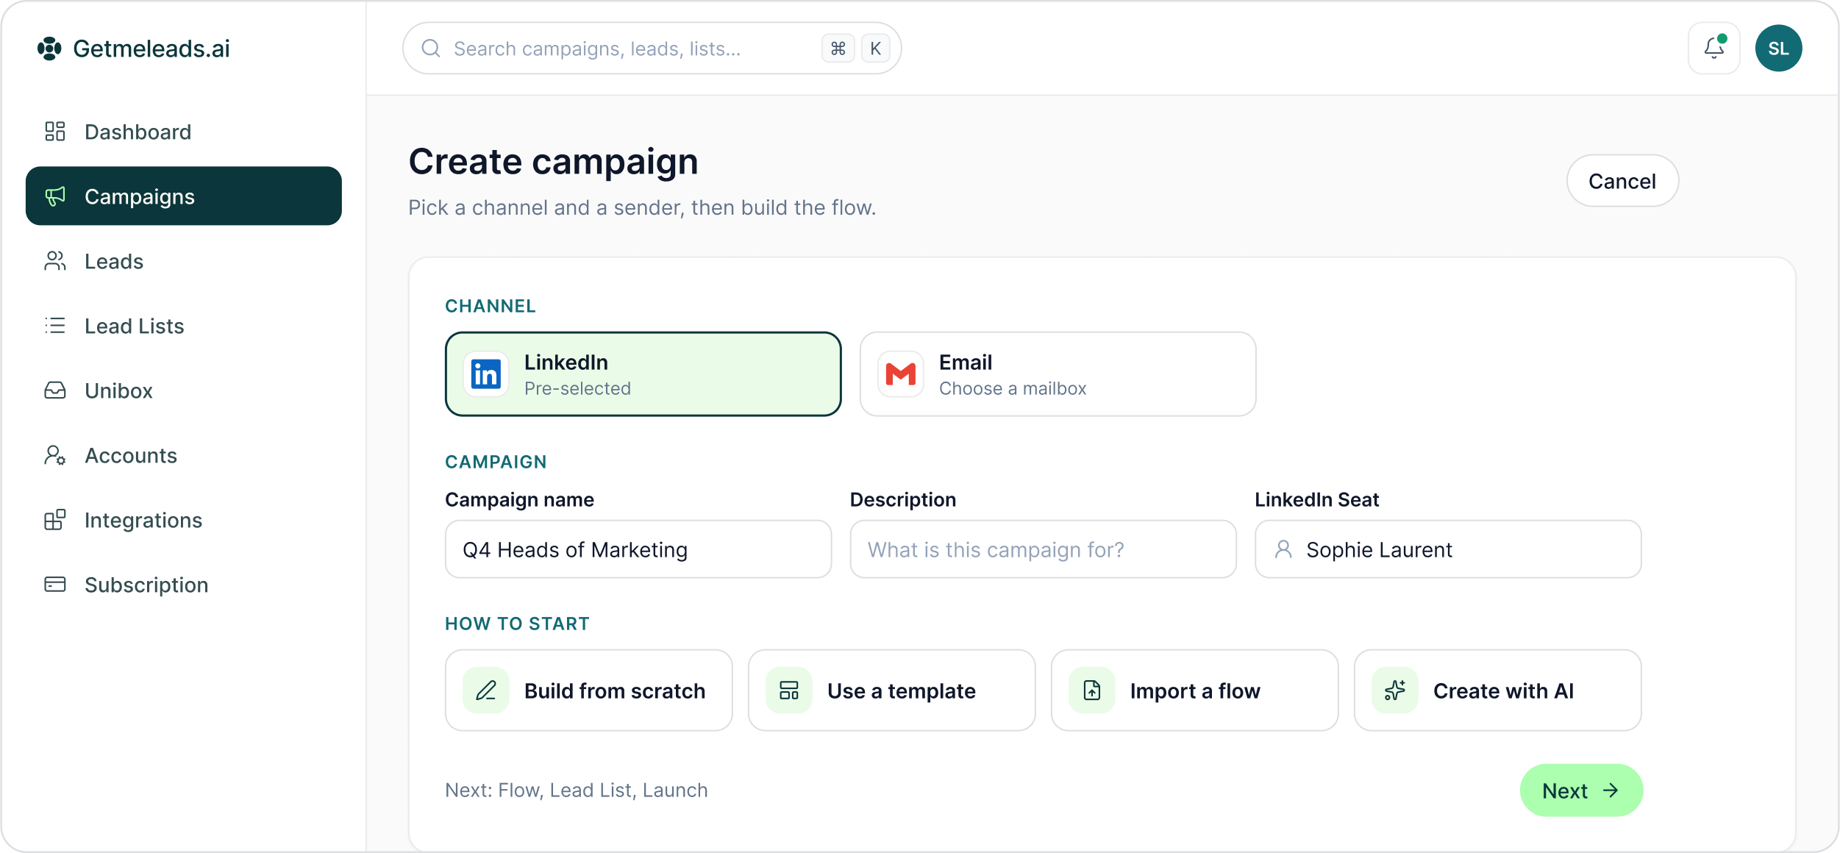Select the LinkedIn channel card
The width and height of the screenshot is (1840, 853).
coord(643,374)
